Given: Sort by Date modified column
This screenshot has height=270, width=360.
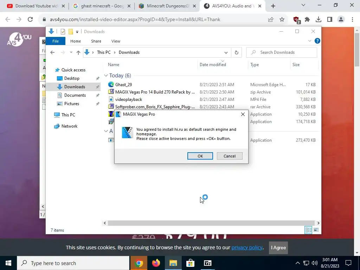Looking at the screenshot, I should 213,65.
